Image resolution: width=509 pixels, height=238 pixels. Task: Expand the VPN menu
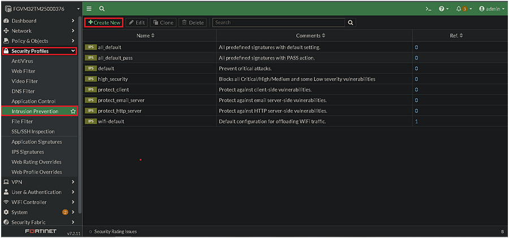[39, 182]
